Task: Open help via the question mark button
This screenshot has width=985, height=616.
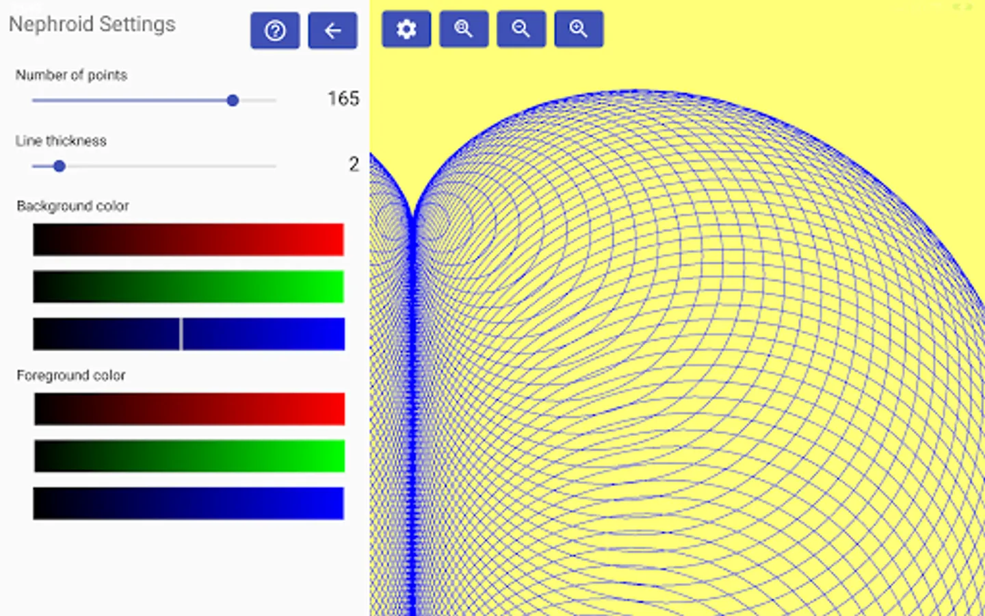Action: [275, 31]
